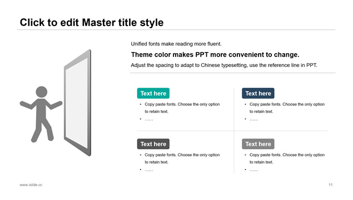Select the 'Adjust the spacing to adapt' sentence
Screen dimensions: 353x200
(x=224, y=65)
